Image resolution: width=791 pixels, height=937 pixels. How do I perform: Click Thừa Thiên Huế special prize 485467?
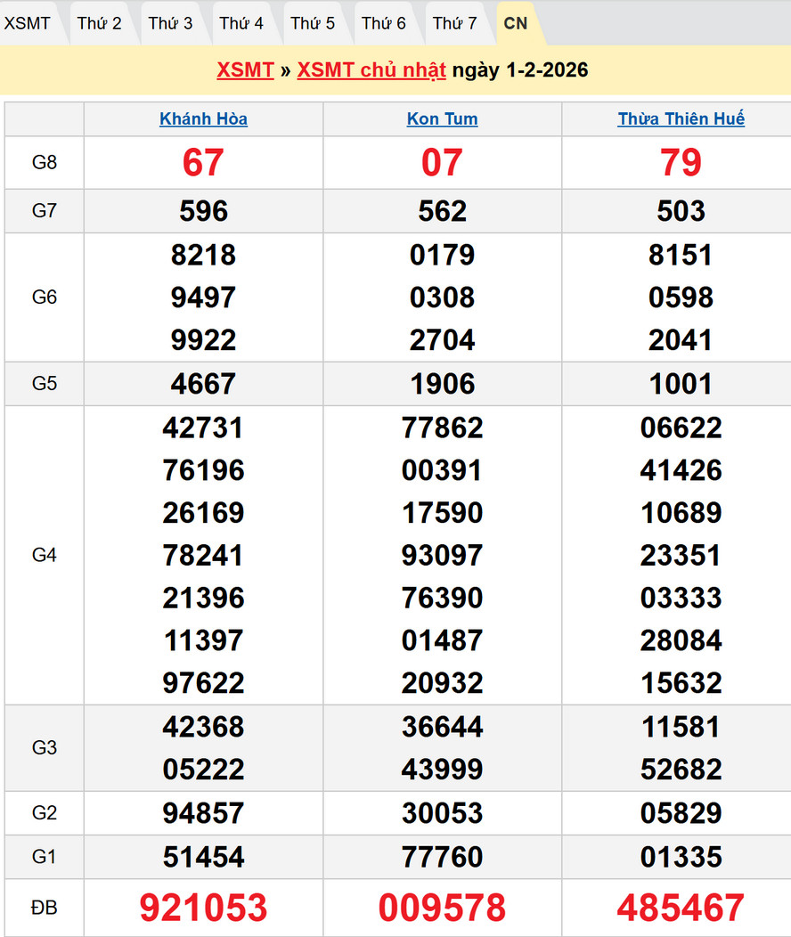click(x=681, y=908)
